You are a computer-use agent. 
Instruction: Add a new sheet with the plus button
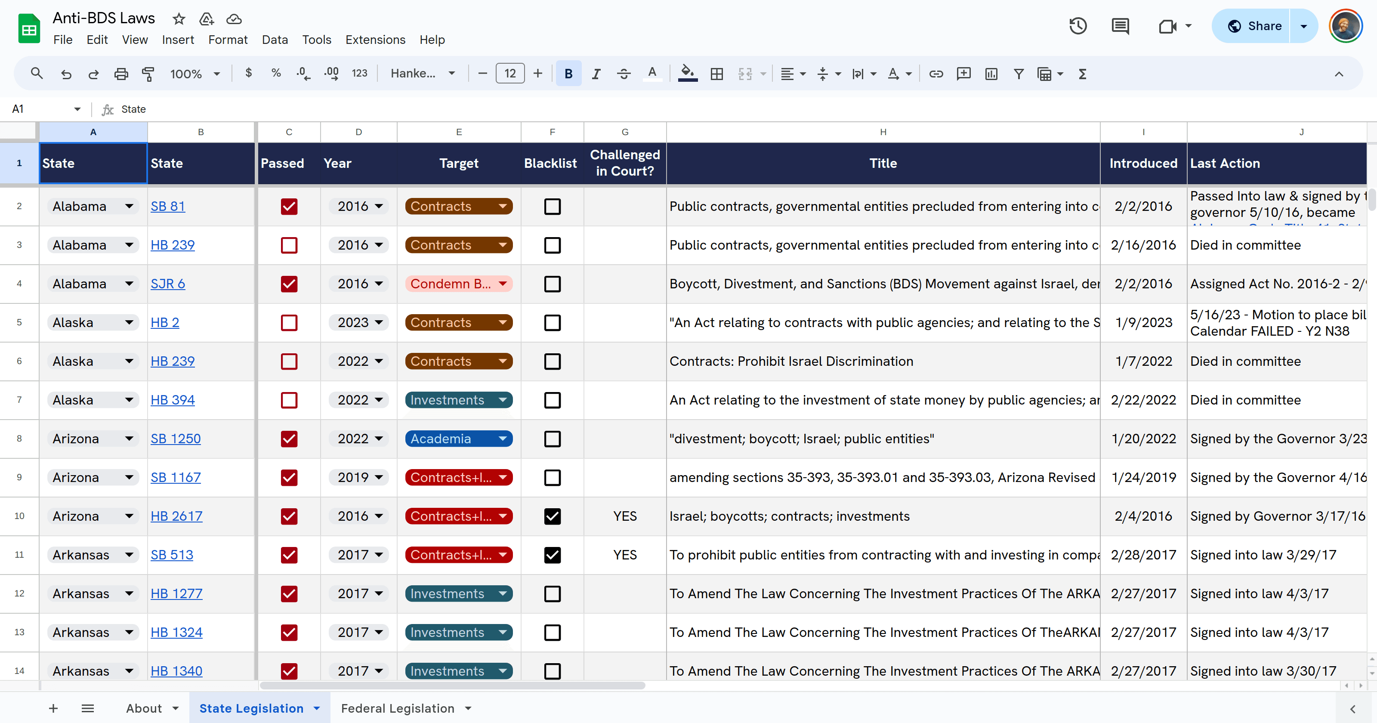(53, 708)
